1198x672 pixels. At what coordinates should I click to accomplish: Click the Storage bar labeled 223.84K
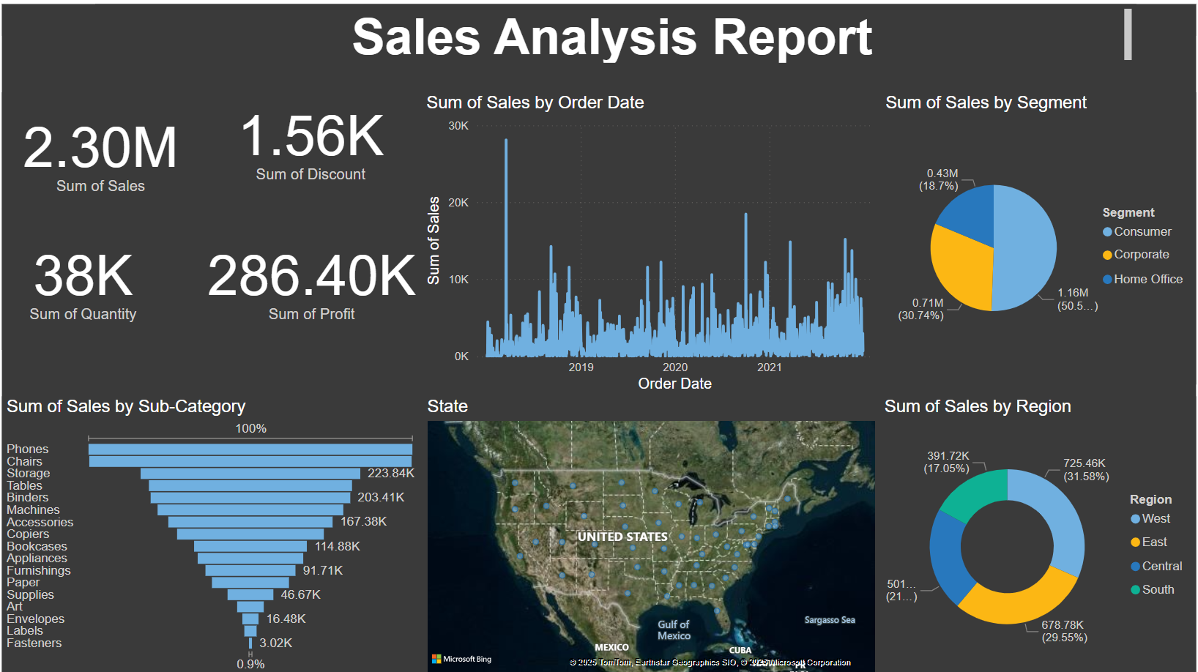pos(250,474)
